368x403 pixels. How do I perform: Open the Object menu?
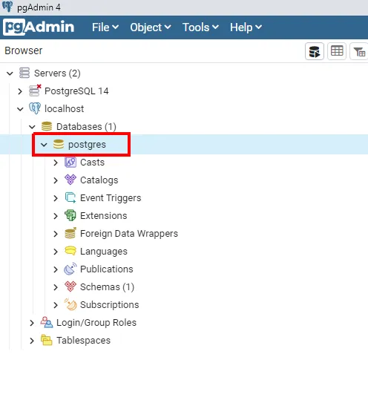[x=151, y=27]
